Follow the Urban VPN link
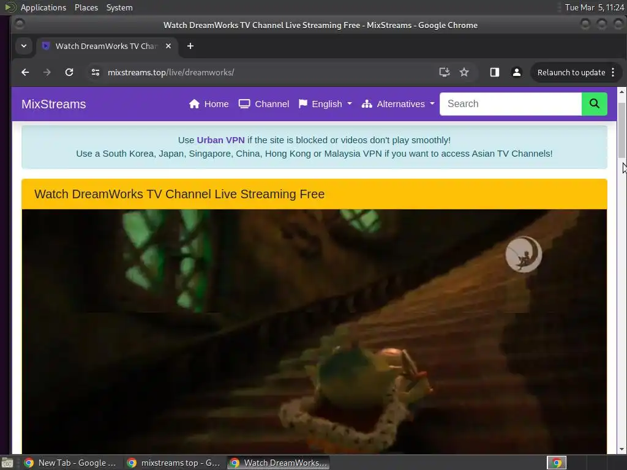Viewport: 627px width, 470px height. pyautogui.click(x=220, y=140)
